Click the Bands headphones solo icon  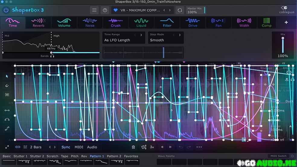52,56
